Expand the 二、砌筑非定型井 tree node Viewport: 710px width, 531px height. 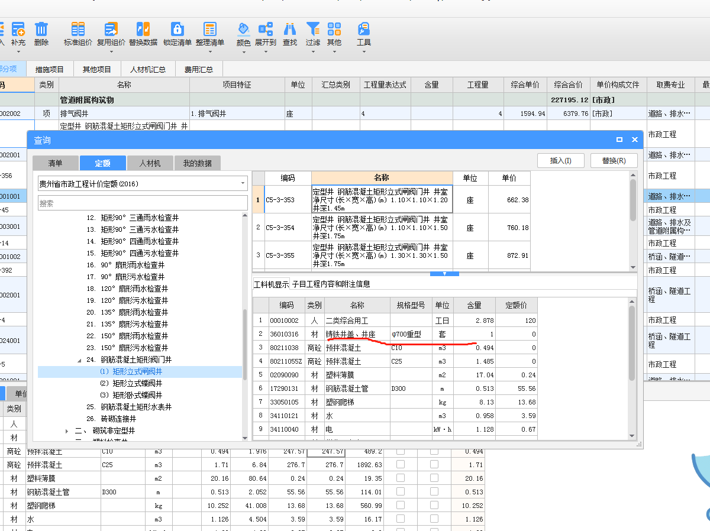pyautogui.click(x=67, y=430)
